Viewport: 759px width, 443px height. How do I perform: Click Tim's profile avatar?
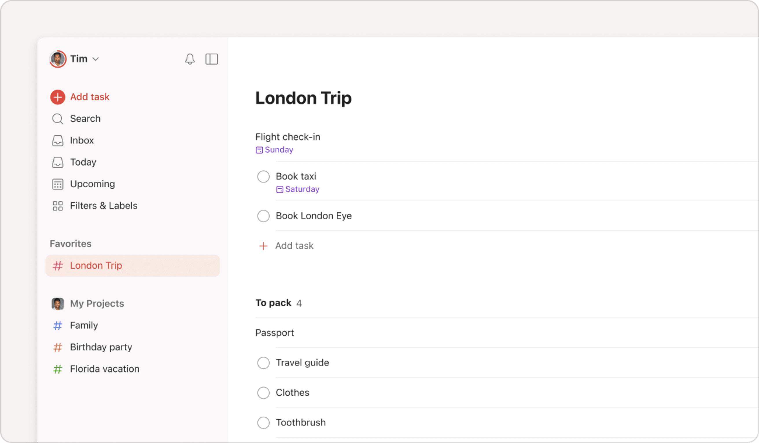pyautogui.click(x=58, y=59)
